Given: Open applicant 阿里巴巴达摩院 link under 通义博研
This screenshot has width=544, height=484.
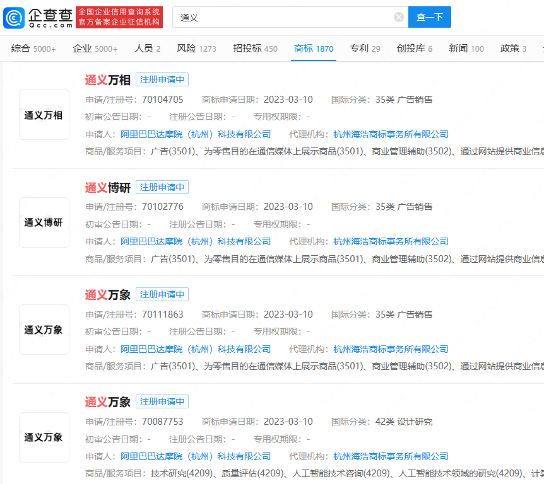Looking at the screenshot, I should [196, 241].
